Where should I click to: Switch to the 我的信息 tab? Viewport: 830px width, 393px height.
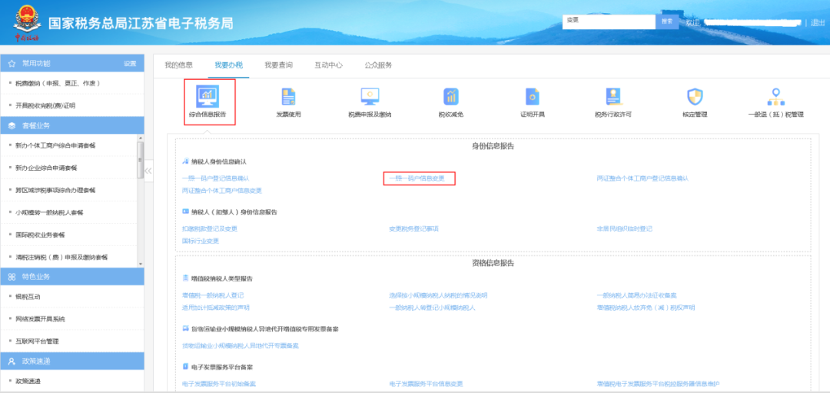[x=178, y=65]
